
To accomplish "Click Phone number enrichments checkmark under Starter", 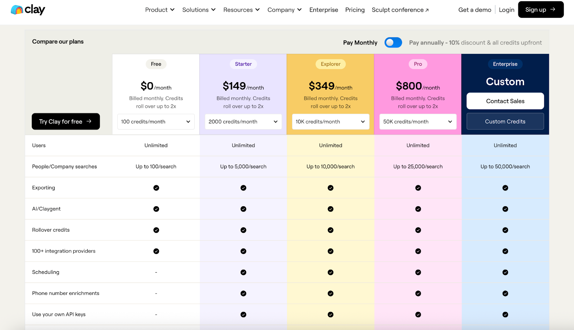I will click(243, 293).
